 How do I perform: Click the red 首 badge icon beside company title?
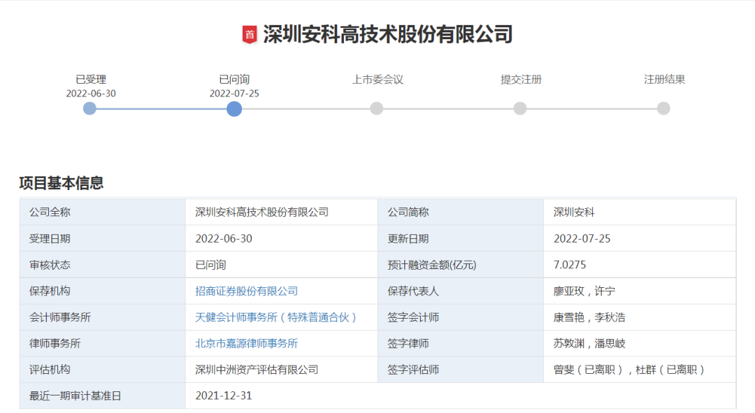pos(250,34)
